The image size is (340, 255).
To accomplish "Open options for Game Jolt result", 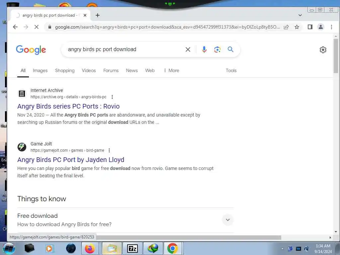I will pyautogui.click(x=109, y=150).
